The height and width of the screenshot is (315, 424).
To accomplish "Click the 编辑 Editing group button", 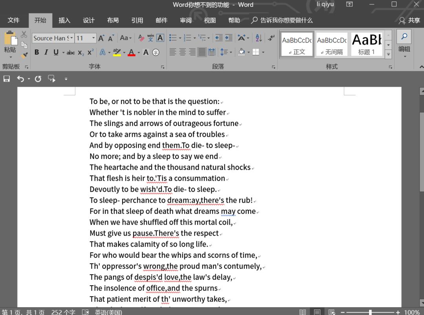I will (x=404, y=45).
